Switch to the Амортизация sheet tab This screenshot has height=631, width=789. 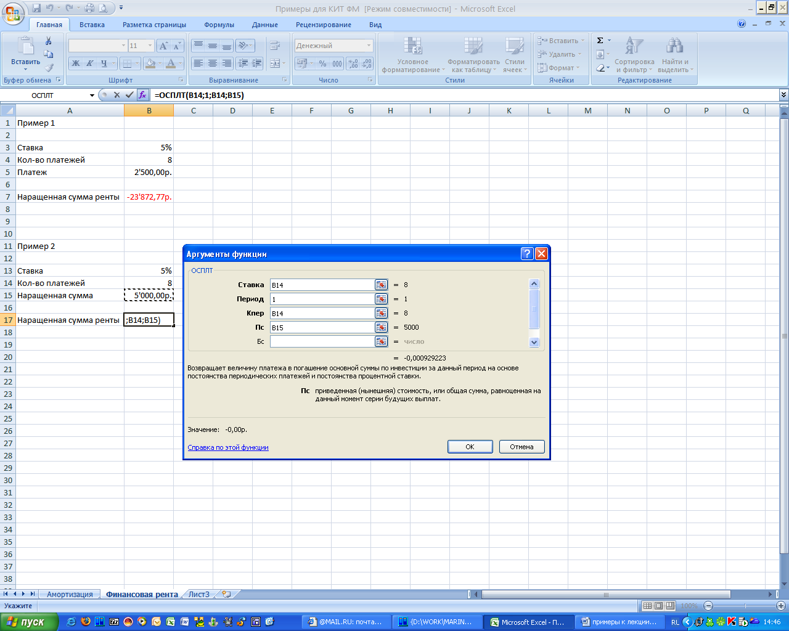(70, 594)
